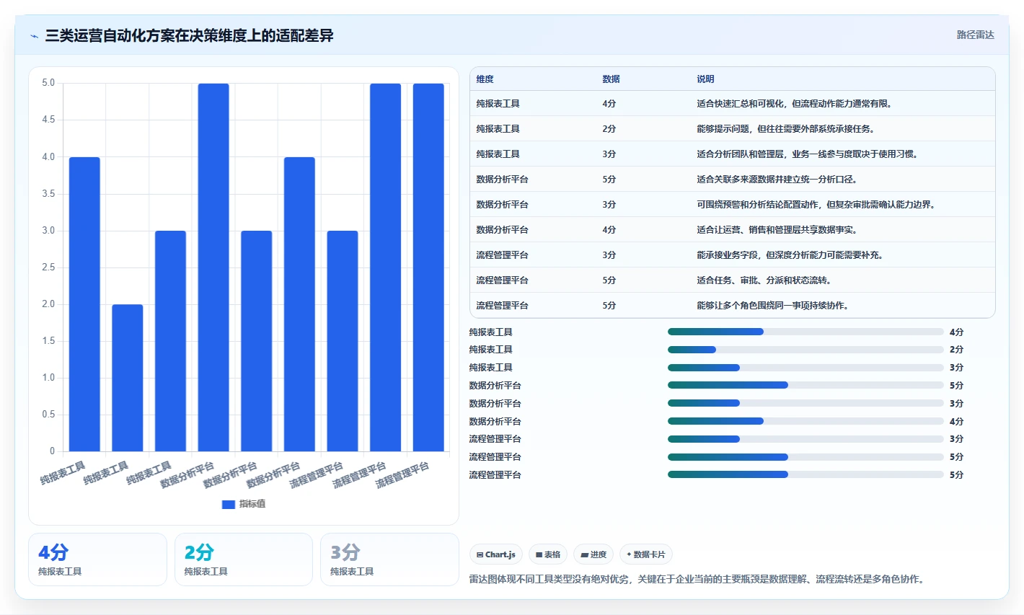The width and height of the screenshot is (1024, 615).
Task: Click the 纯报表工具 progress bar showing 2分
Action: click(805, 350)
